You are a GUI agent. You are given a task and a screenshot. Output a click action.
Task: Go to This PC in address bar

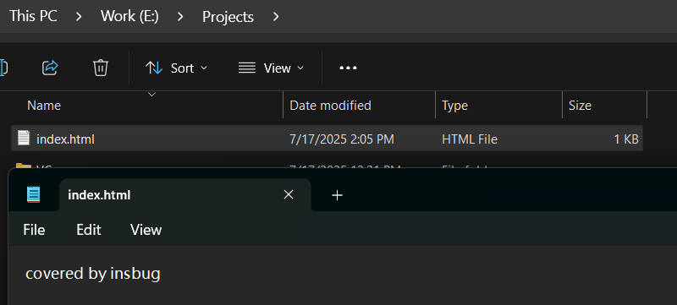point(33,16)
